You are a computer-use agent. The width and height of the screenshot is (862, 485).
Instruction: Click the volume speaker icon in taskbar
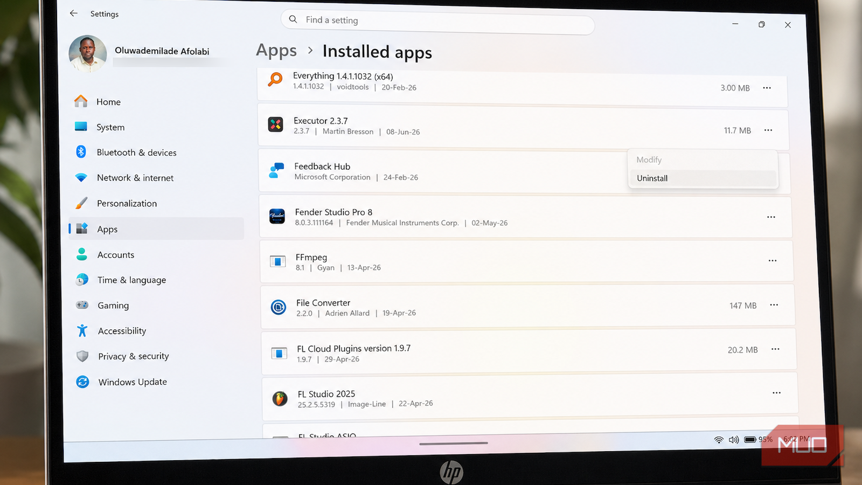point(734,440)
